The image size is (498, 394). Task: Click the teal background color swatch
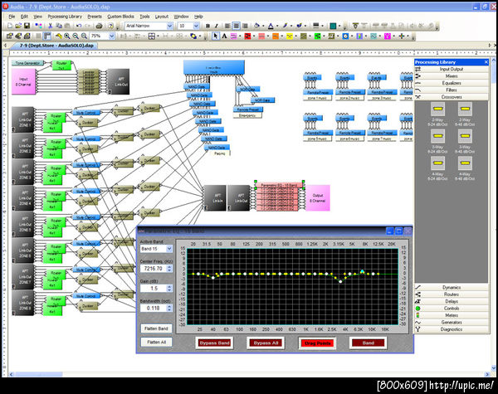(x=333, y=26)
